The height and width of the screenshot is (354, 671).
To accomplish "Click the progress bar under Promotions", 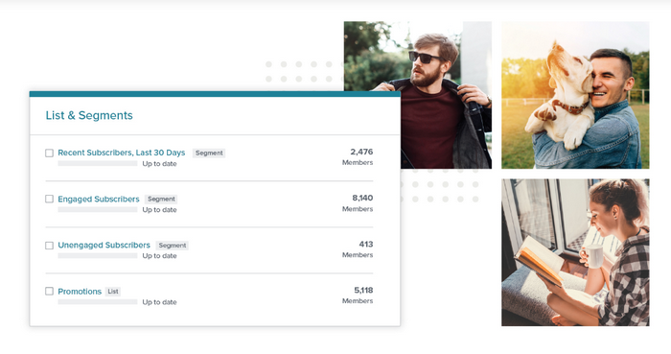I will click(x=98, y=302).
